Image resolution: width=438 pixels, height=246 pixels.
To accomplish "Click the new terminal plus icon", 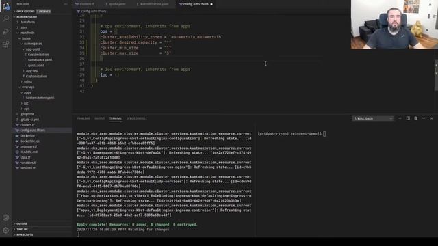I will click(x=400, y=118).
